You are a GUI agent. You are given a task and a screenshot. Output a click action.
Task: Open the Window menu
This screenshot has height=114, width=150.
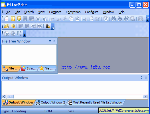(x=108, y=12)
